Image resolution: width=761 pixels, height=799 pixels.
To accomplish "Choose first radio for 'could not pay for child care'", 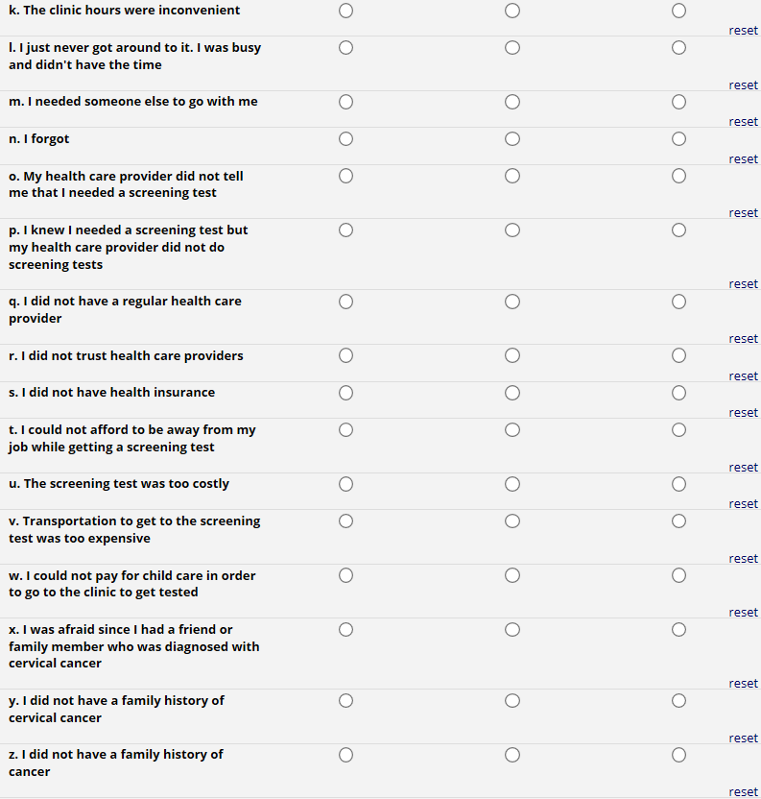I will [345, 576].
